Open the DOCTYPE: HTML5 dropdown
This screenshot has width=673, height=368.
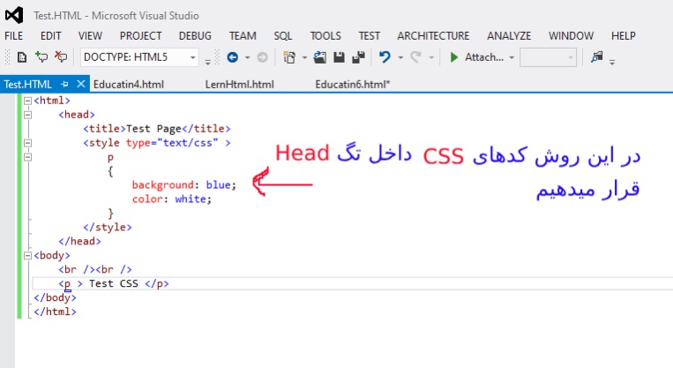point(193,57)
